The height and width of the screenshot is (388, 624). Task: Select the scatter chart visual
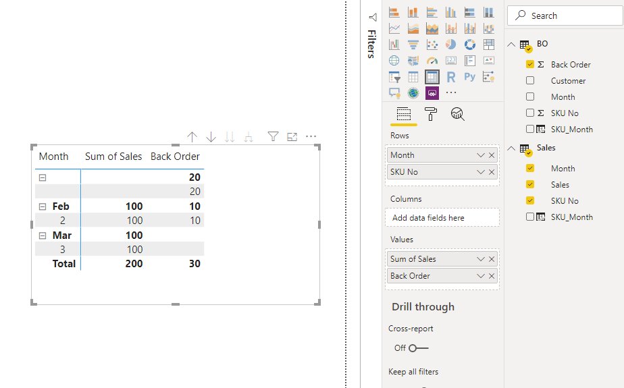432,45
